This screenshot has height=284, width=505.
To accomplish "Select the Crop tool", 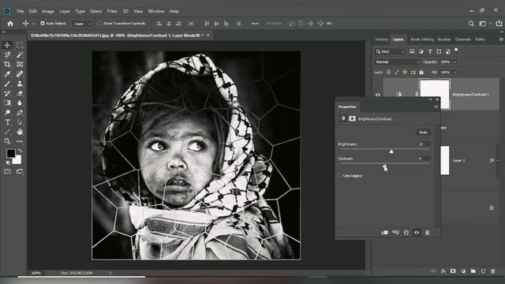I will pyautogui.click(x=7, y=65).
